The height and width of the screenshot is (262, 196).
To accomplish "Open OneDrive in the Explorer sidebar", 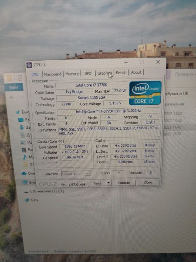I will pyautogui.click(x=28, y=173).
